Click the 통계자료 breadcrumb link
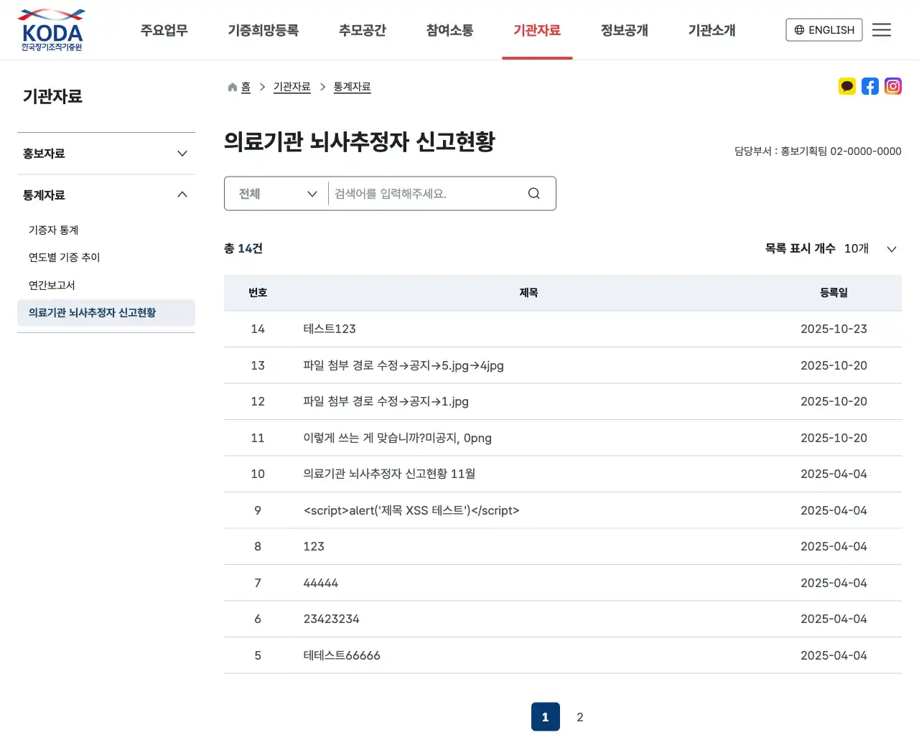This screenshot has height=735, width=919. coord(352,86)
